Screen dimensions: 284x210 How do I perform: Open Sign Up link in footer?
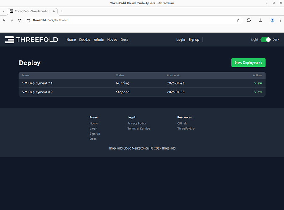[95, 134]
